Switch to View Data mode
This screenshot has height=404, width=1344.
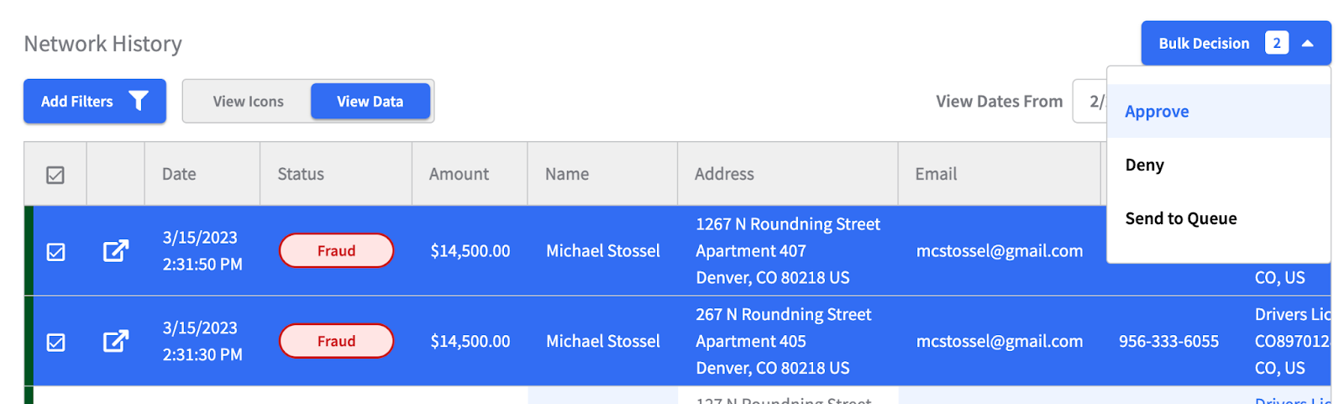pyautogui.click(x=370, y=101)
